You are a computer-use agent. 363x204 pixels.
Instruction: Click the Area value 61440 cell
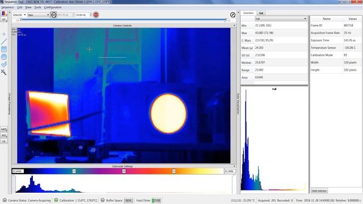pyautogui.click(x=281, y=77)
